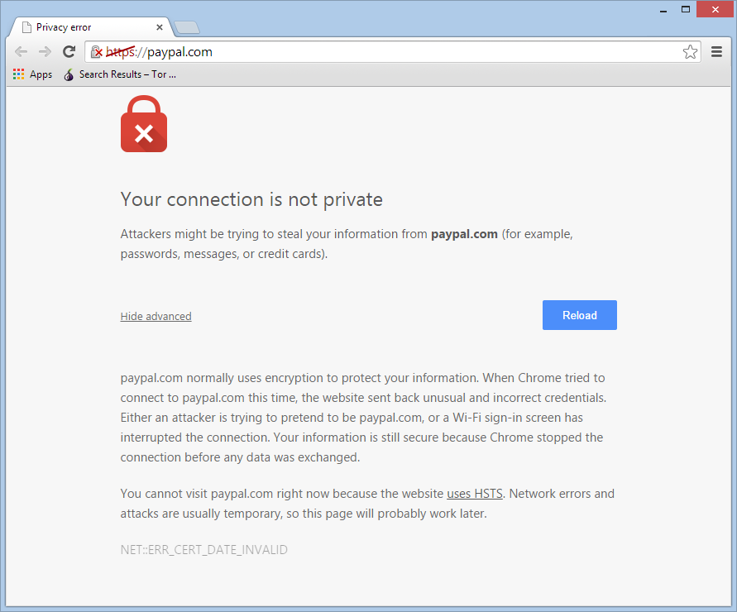Click the forward navigation arrow

tap(45, 52)
